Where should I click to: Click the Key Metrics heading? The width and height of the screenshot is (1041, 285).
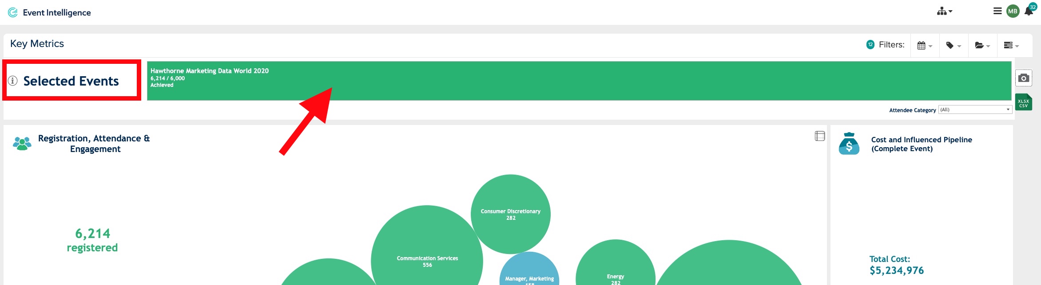point(37,44)
